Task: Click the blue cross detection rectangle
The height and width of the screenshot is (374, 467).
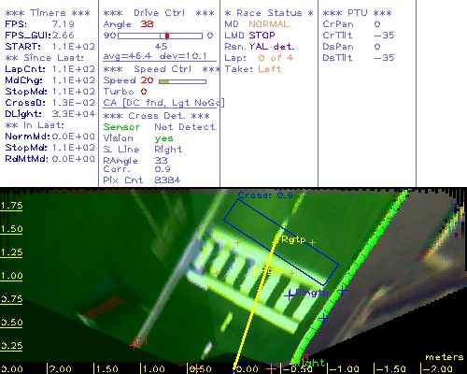Action: coord(281,242)
